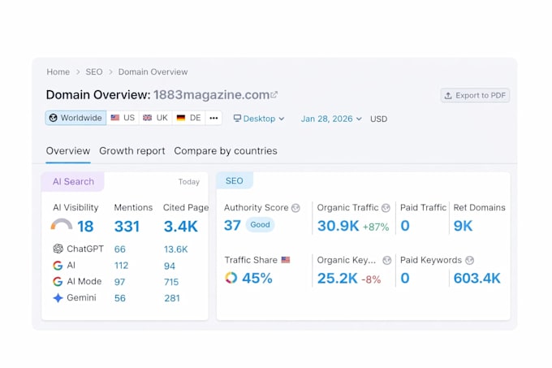Click the info icon next to Organic Key...
552x368 pixels.
coord(387,260)
